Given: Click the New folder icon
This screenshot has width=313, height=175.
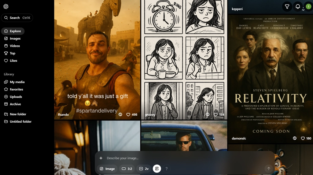Looking at the screenshot, I should point(6,114).
